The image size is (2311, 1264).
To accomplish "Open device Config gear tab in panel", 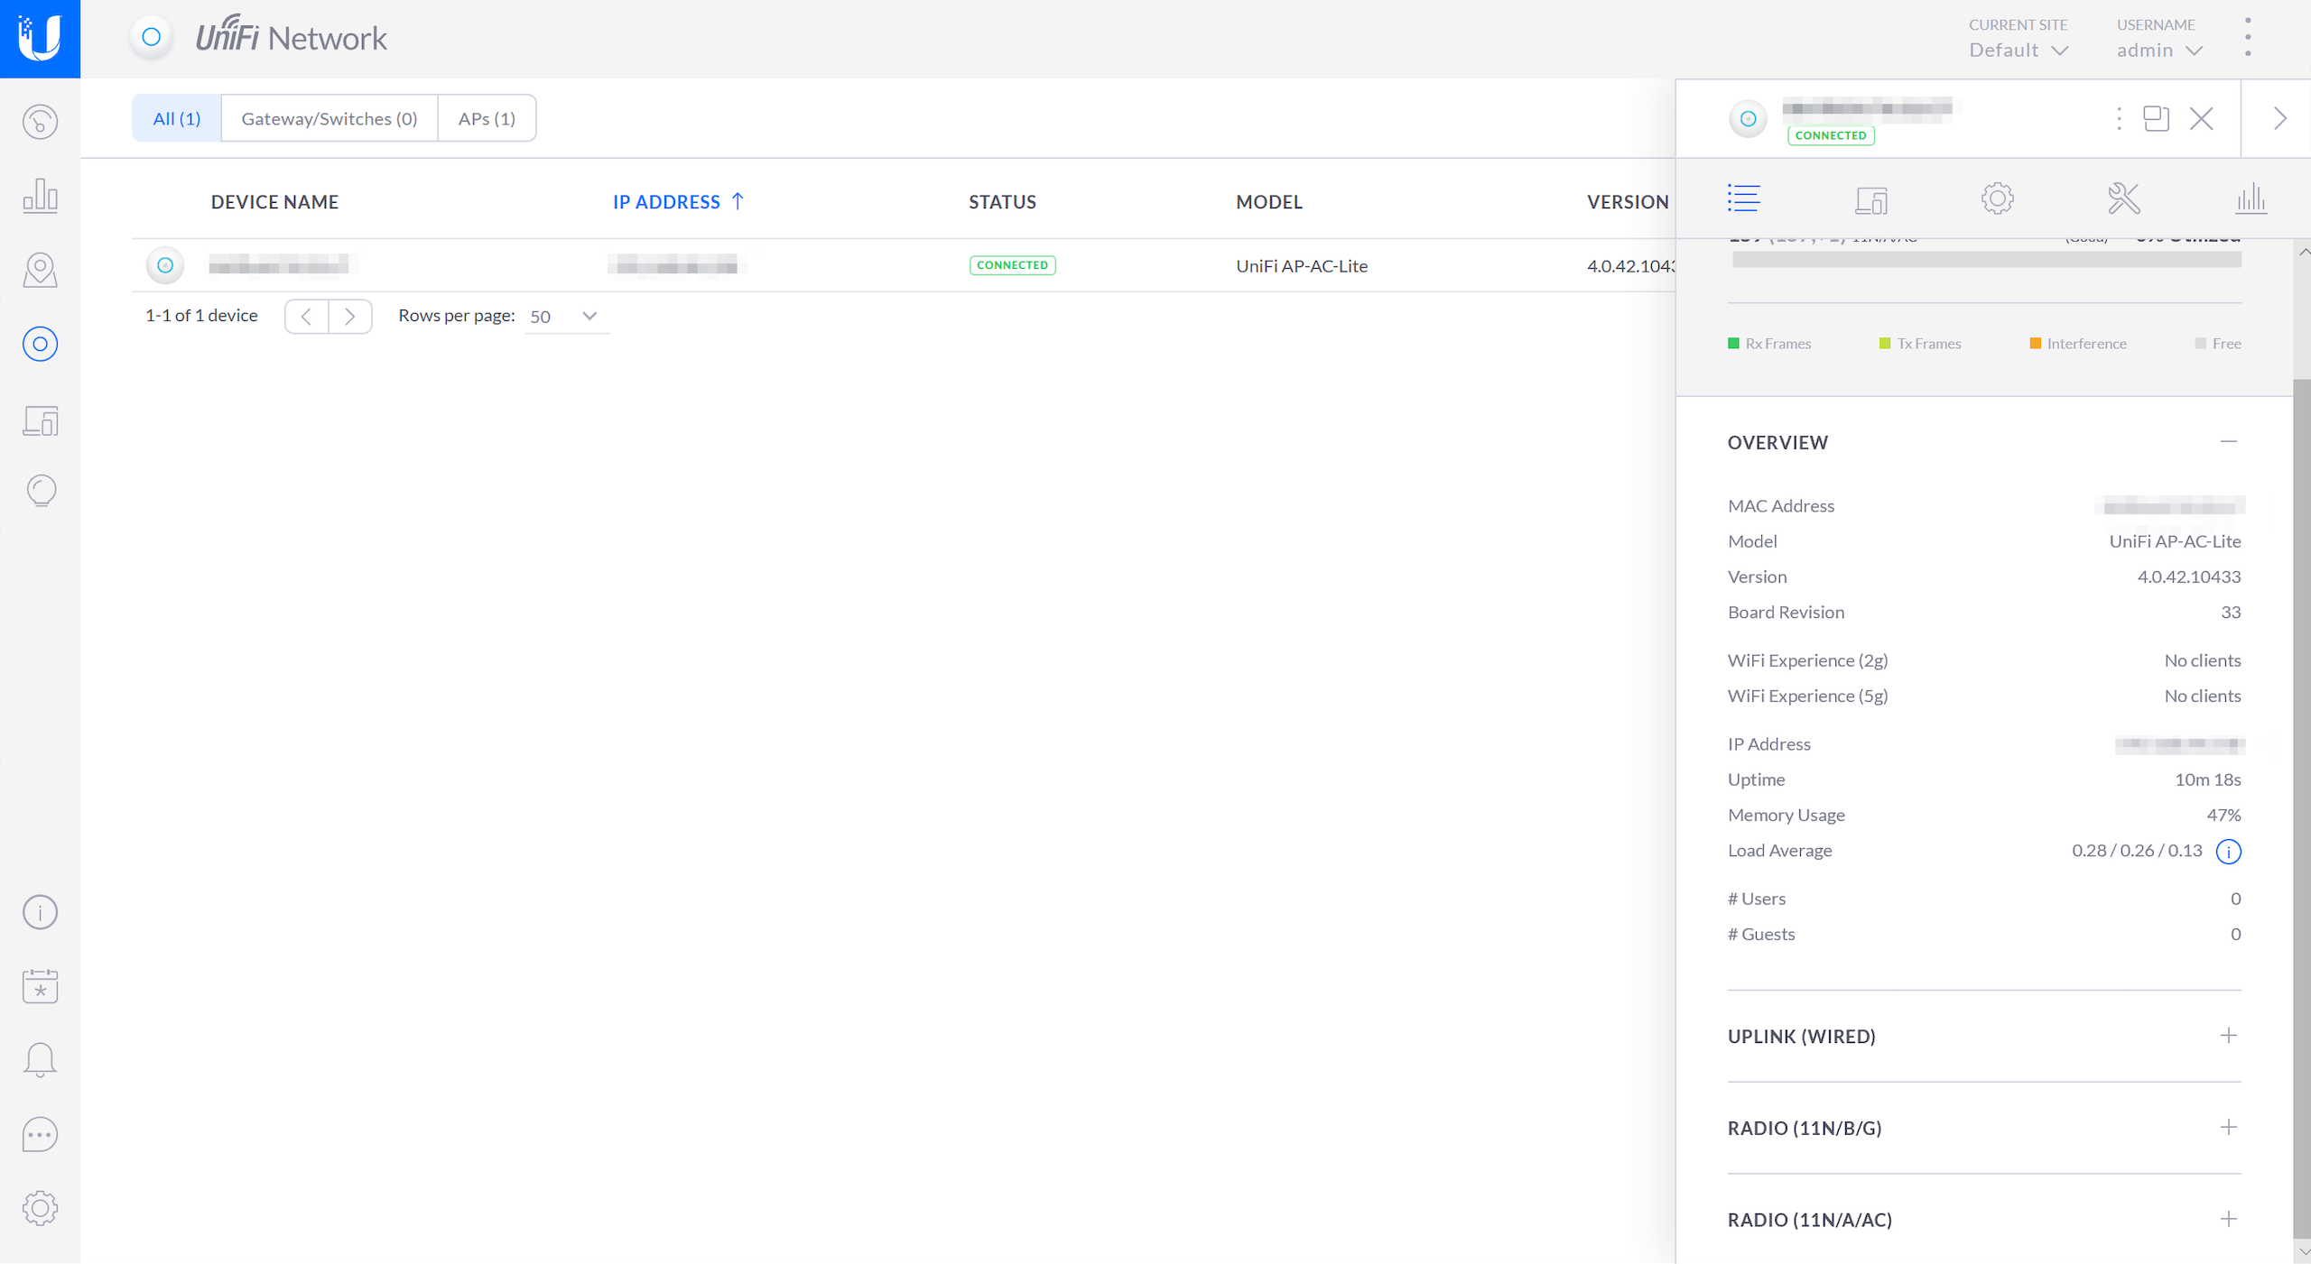I will pyautogui.click(x=1997, y=198).
